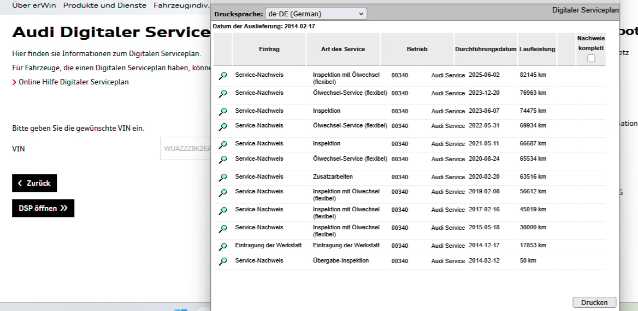
Task: Open details of the Übergabe-Inspektion entry
Action: (222, 261)
